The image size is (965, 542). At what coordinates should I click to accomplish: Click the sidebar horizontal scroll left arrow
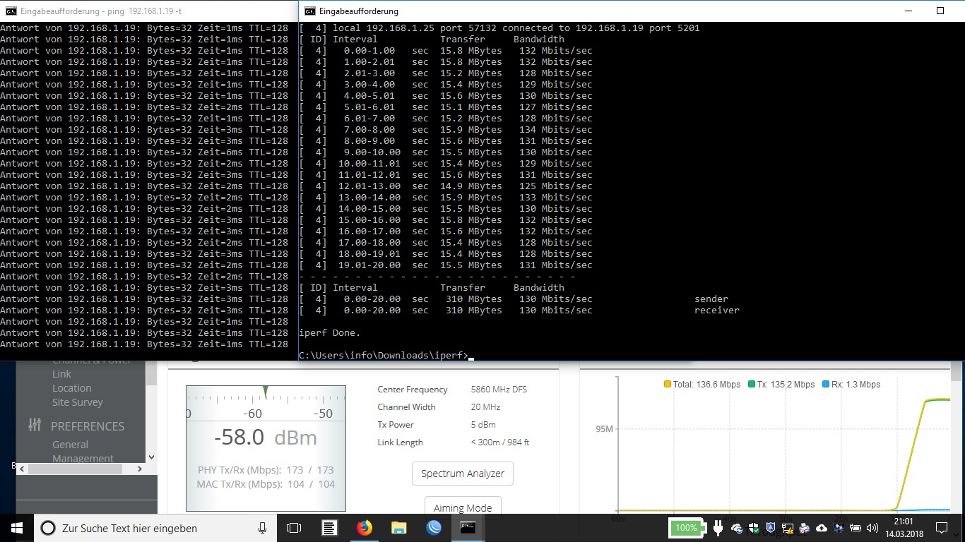pyautogui.click(x=22, y=469)
